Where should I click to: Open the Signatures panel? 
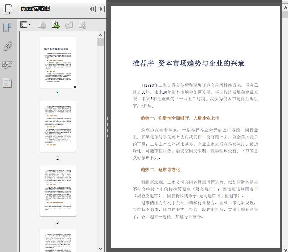7,64
